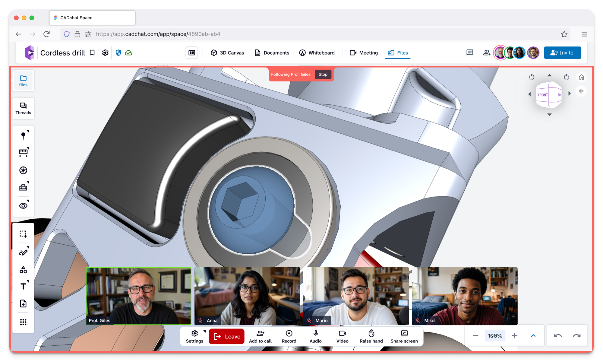The height and width of the screenshot is (362, 603).
Task: Click the Invite button
Action: 563,53
